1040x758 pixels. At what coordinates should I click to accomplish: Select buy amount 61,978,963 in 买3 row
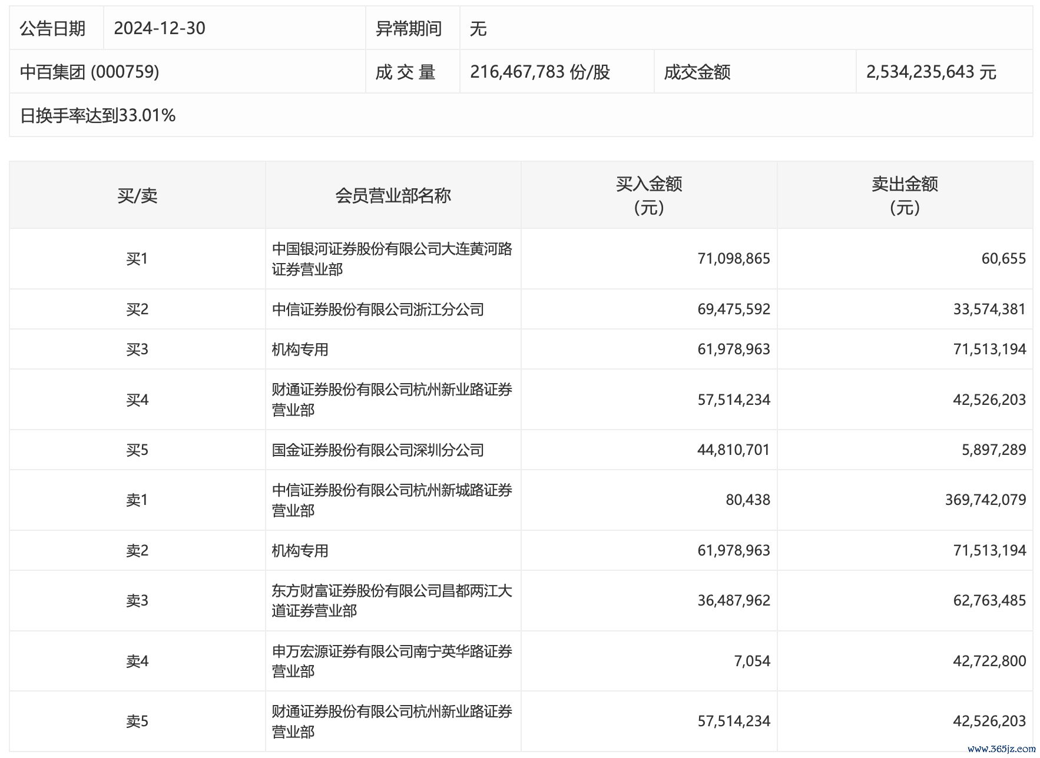pos(734,349)
